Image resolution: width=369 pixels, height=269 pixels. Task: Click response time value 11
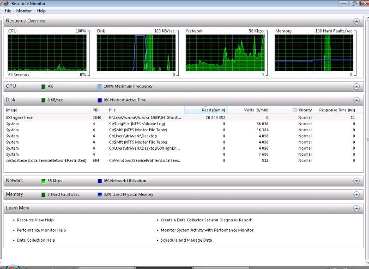352,117
